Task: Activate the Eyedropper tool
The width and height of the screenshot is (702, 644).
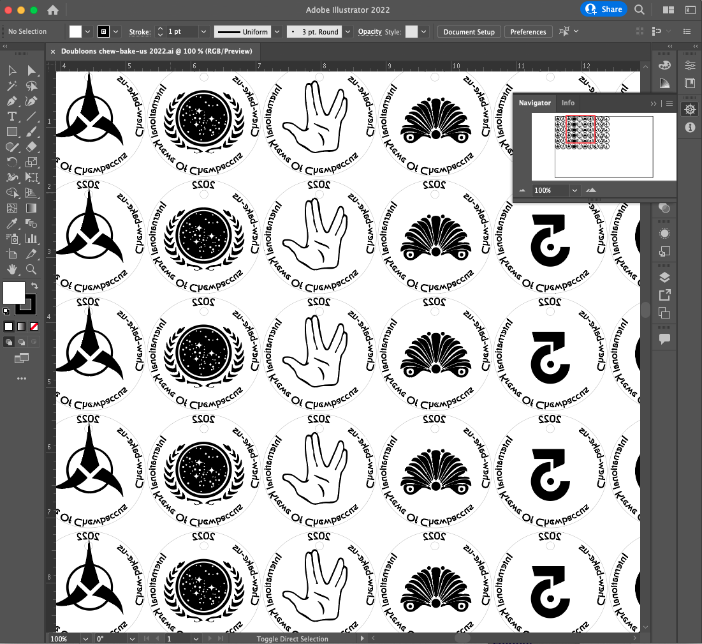Action: click(x=11, y=223)
